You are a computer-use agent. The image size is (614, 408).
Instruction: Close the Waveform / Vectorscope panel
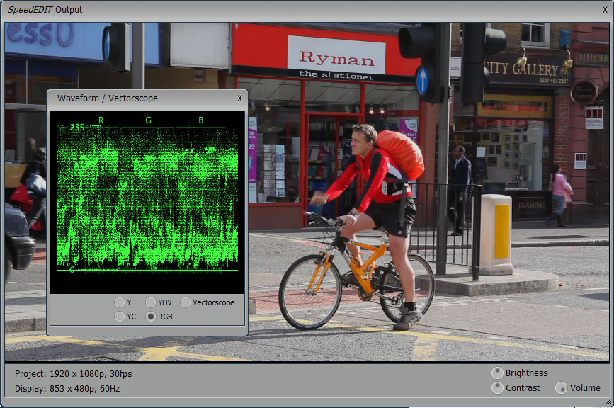tap(239, 98)
